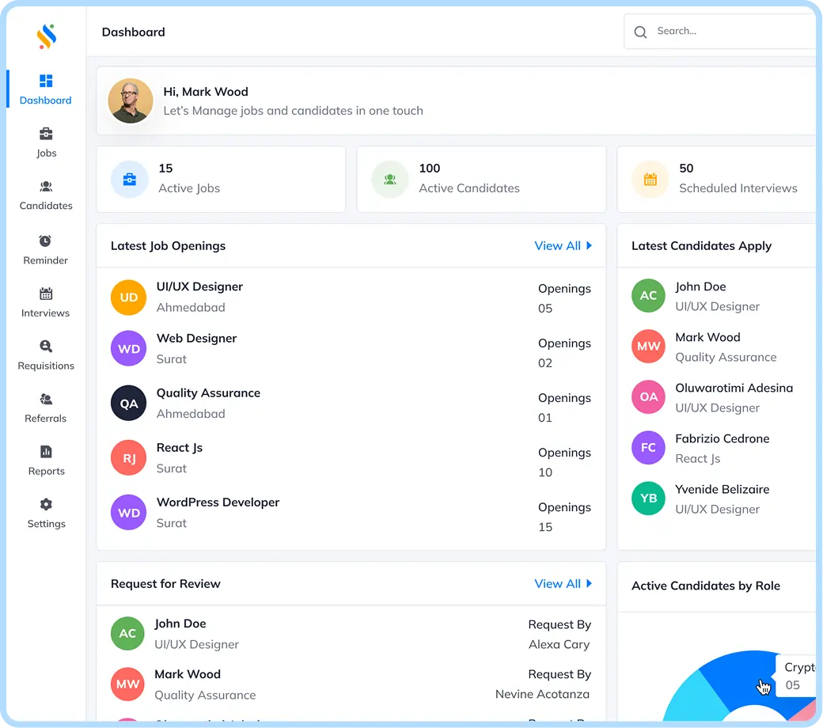Viewport: 823px width, 728px height.
Task: Click Mark Wood's profile photo
Action: tap(131, 100)
